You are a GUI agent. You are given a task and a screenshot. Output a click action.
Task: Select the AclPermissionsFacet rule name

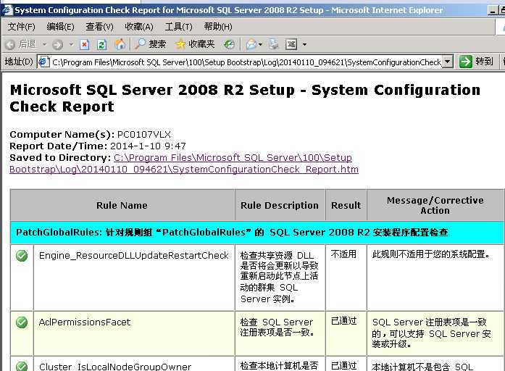point(85,322)
